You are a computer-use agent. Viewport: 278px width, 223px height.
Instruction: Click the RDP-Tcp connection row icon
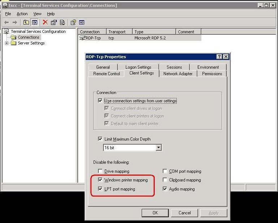coord(82,38)
